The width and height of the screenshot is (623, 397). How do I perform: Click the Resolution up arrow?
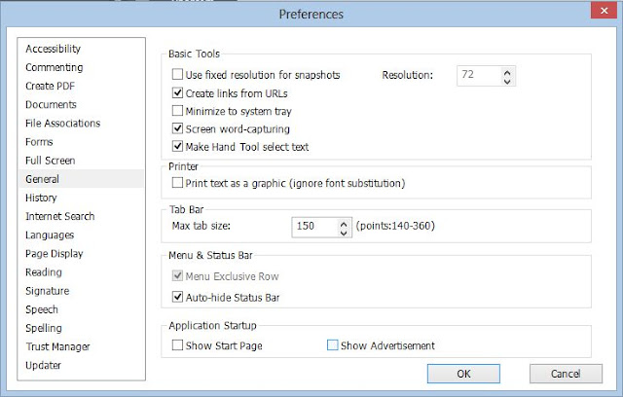point(507,73)
